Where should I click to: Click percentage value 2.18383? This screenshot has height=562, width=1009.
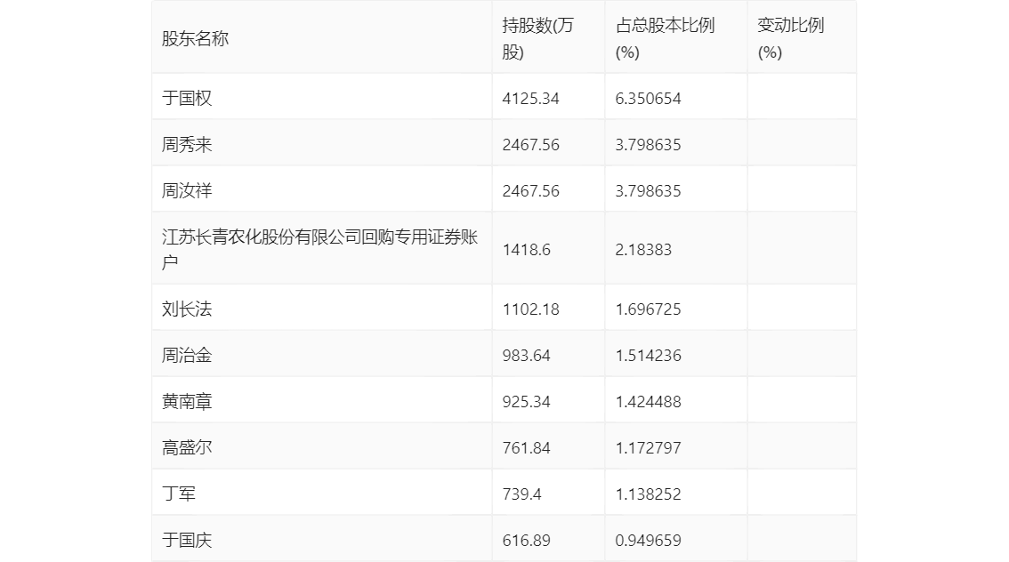point(643,250)
